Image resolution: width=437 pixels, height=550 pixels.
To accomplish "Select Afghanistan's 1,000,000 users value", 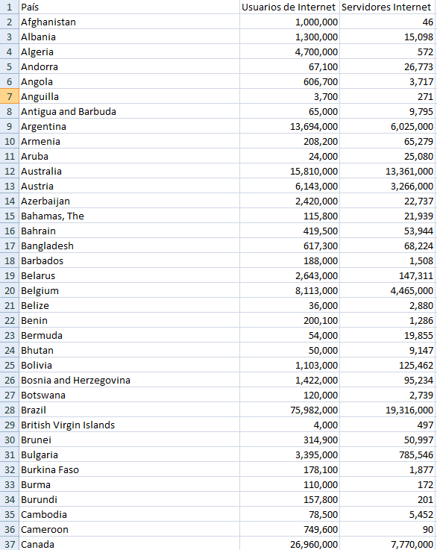I will click(x=290, y=22).
